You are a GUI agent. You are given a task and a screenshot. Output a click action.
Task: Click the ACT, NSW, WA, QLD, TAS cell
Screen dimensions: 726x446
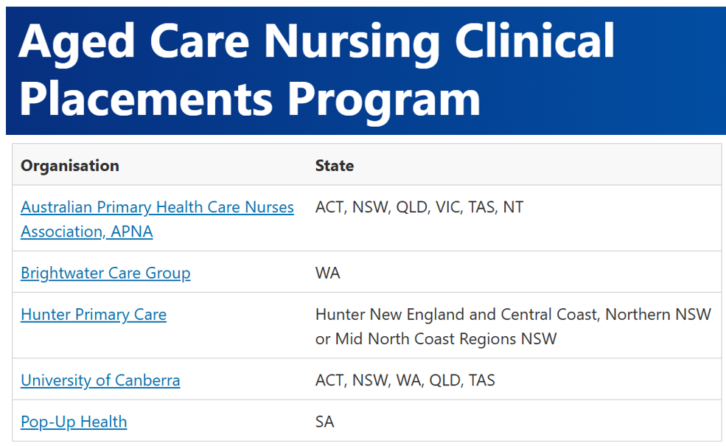(405, 380)
